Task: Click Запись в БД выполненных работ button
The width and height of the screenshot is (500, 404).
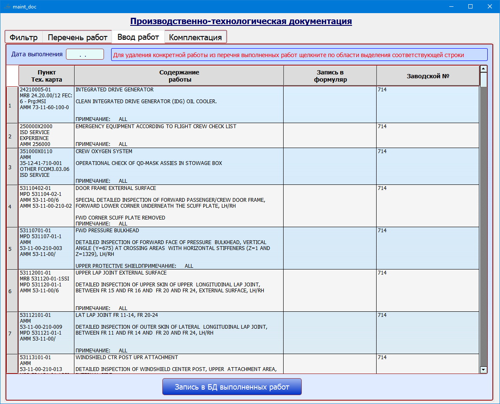Action: point(232,387)
